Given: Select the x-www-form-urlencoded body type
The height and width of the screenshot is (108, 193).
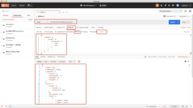Looking at the screenshot, I should [64, 32].
